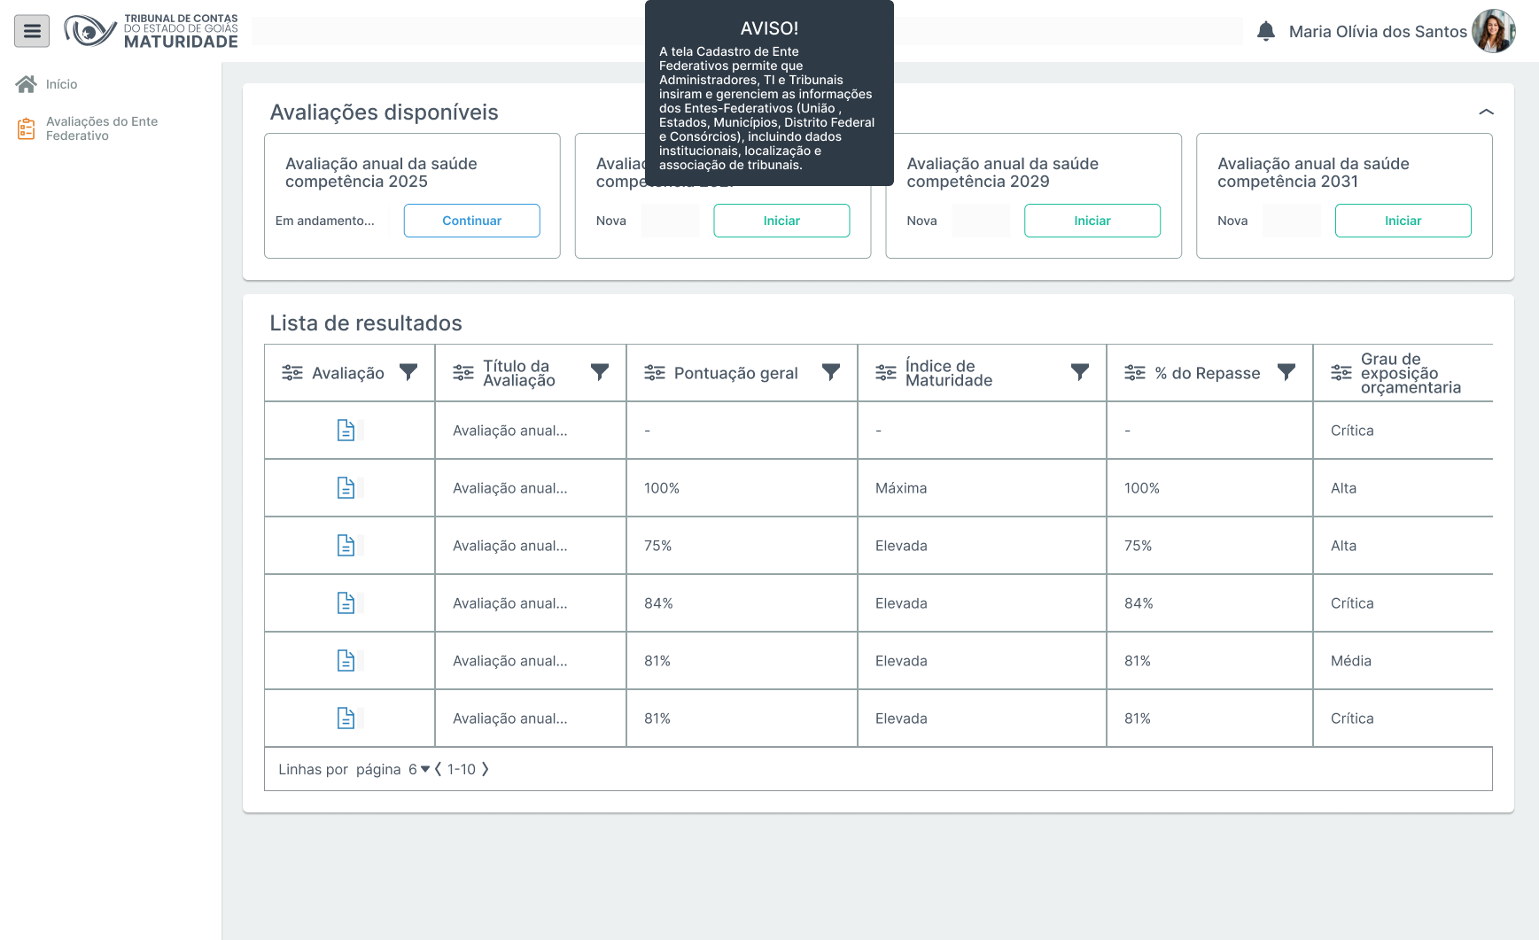
Task: Filter the Avaliação column
Action: pos(408,373)
